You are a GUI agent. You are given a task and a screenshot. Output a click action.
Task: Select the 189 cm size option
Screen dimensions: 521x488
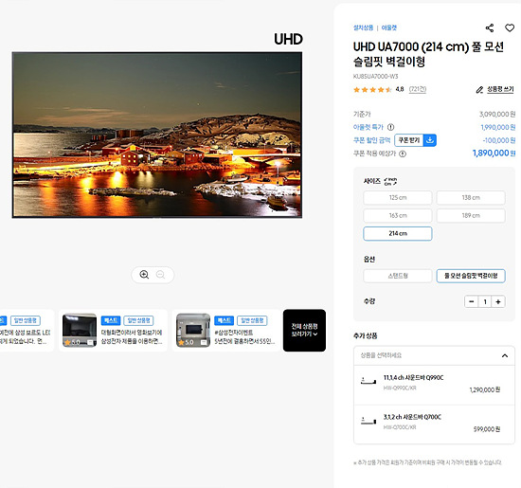click(471, 216)
